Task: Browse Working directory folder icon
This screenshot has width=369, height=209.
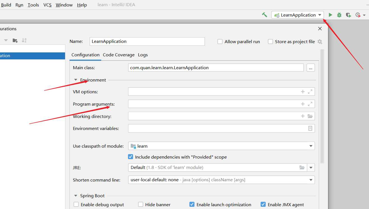Action: [x=310, y=116]
